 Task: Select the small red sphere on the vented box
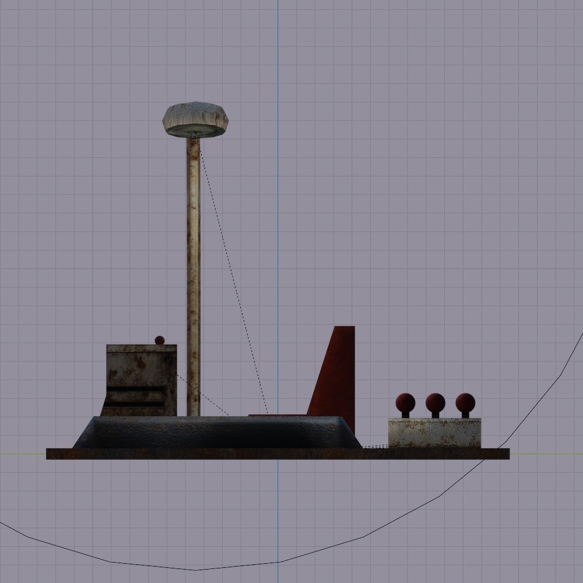159,340
